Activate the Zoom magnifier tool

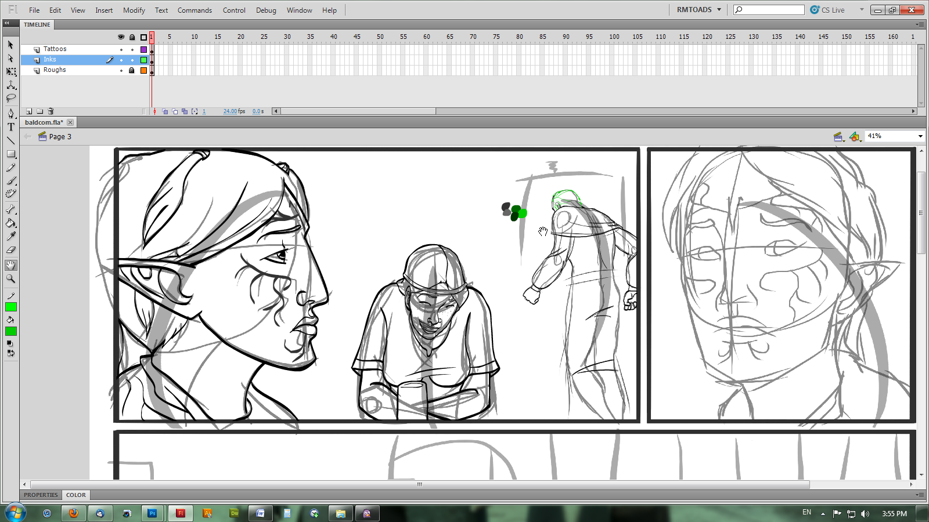pyautogui.click(x=11, y=279)
